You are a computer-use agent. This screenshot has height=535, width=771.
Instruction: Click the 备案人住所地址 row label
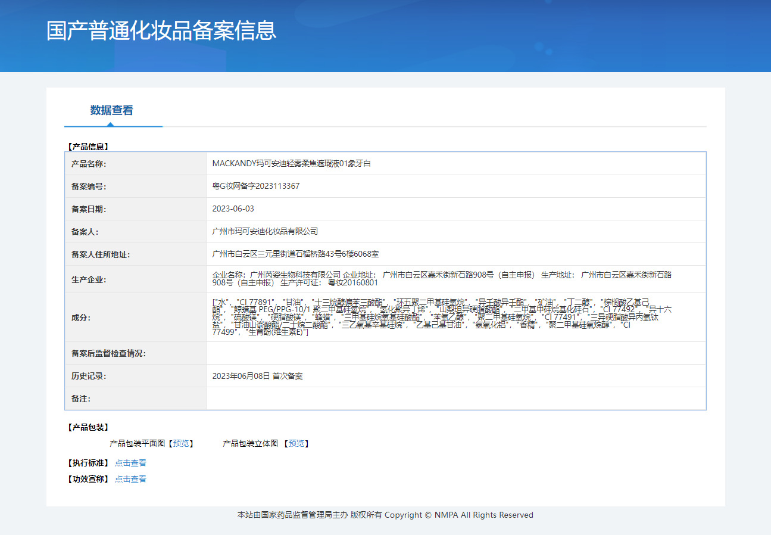click(101, 254)
